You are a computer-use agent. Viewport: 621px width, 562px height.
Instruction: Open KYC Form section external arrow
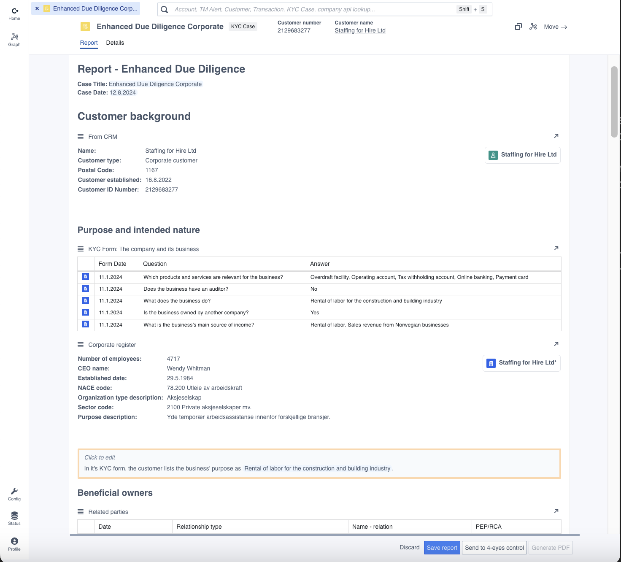point(556,248)
